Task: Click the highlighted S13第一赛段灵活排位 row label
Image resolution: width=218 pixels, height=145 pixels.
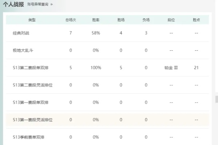Action: point(33,120)
